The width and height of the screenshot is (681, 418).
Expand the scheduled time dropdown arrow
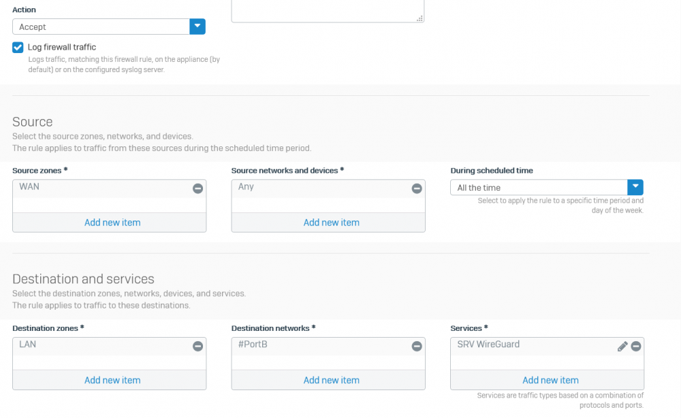pos(635,187)
